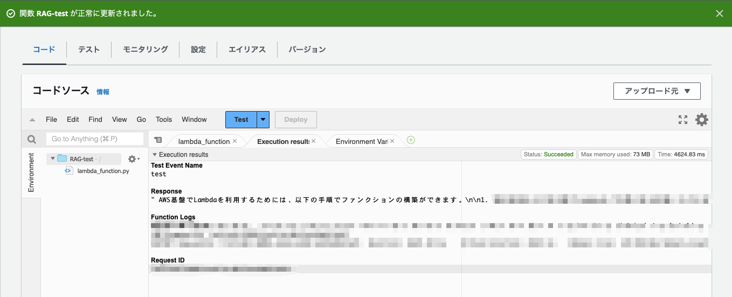The width and height of the screenshot is (732, 297).
Task: Focus the Go to Anything search field
Action: (x=95, y=139)
